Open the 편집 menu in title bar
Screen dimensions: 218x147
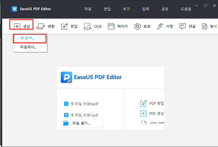click(107, 9)
